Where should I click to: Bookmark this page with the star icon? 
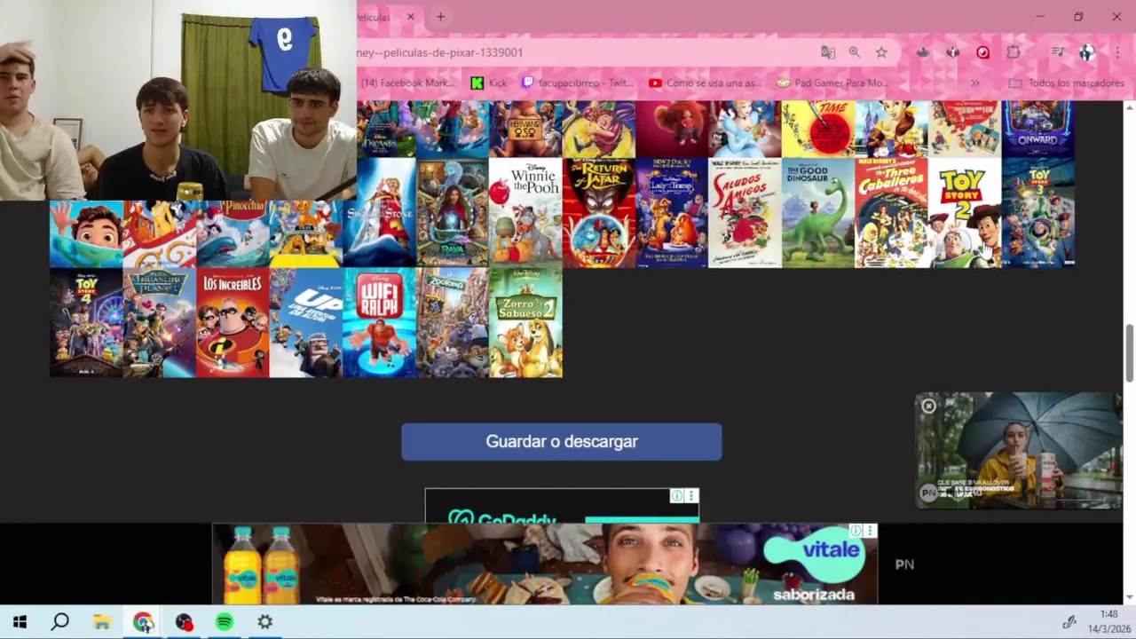point(881,52)
